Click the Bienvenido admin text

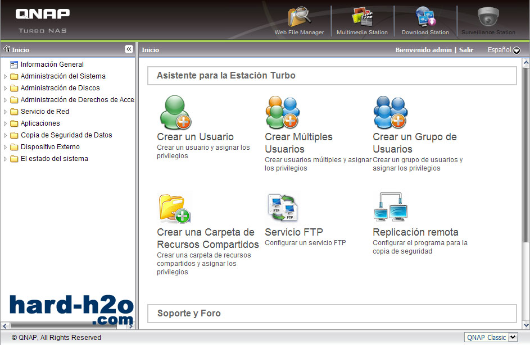click(424, 50)
